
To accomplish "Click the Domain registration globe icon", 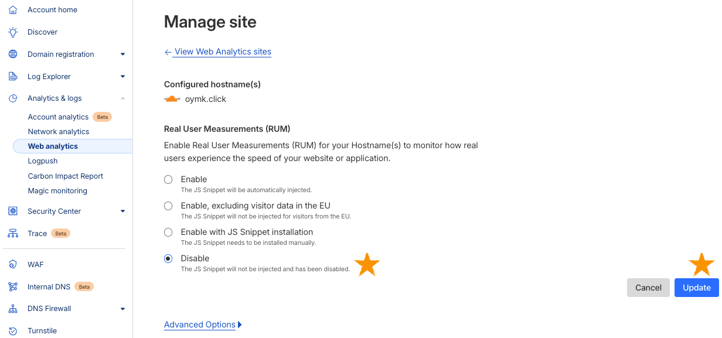I will 13,54.
